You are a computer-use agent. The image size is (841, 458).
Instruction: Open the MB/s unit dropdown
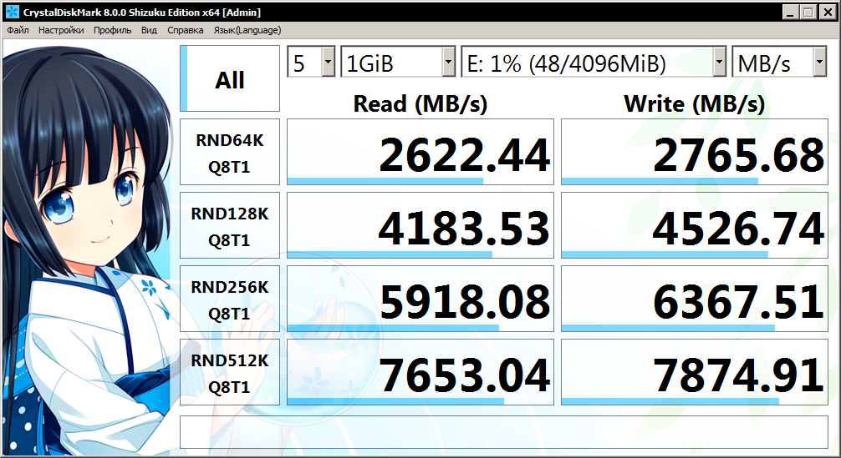(x=779, y=62)
